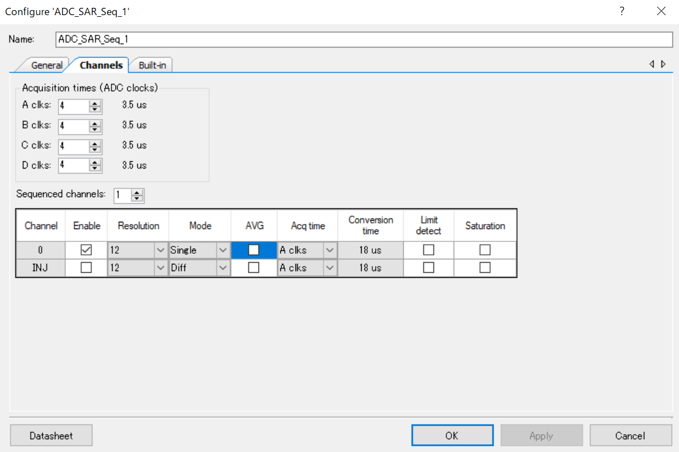This screenshot has height=452, width=679.
Task: Increase C clks spinner up arrow
Action: [x=95, y=143]
